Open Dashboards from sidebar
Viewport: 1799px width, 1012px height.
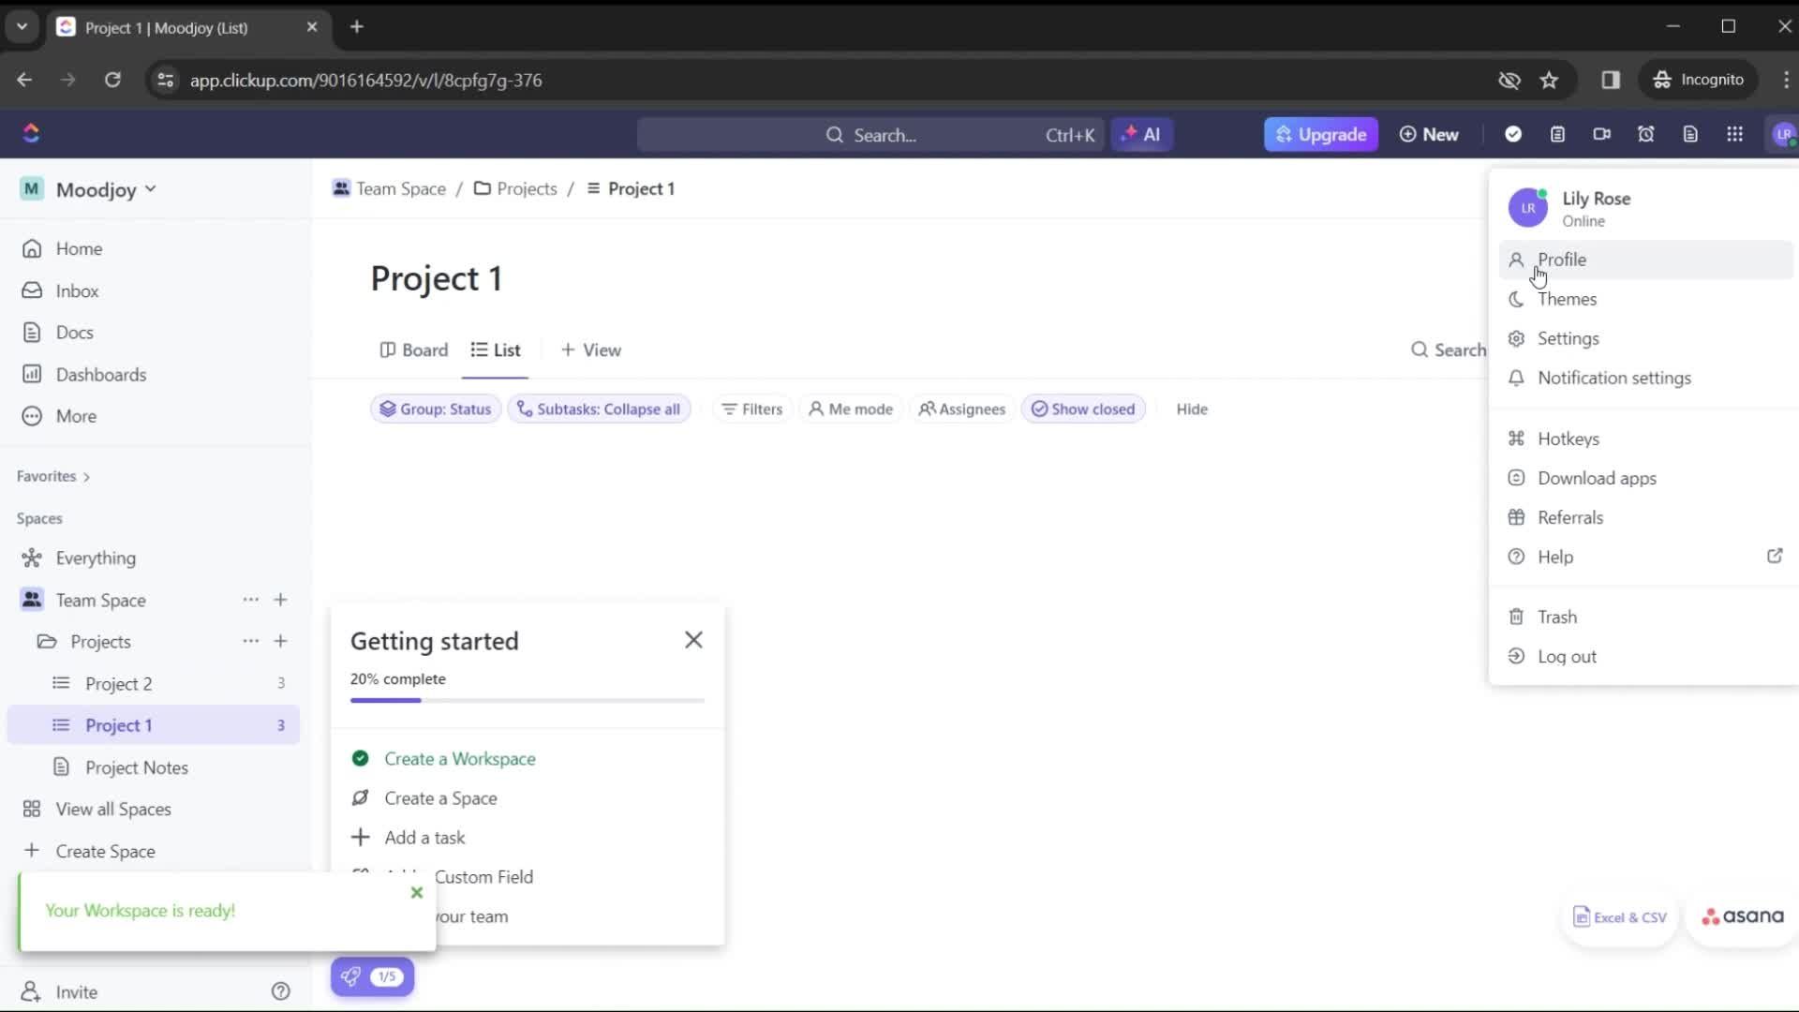click(x=101, y=375)
